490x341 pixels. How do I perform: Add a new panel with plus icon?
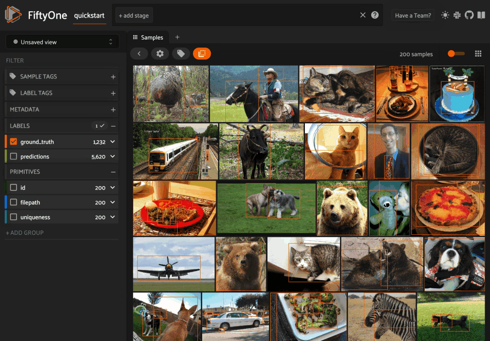tap(177, 37)
